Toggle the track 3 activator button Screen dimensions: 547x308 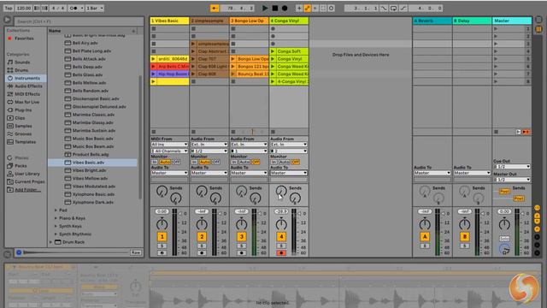pos(241,237)
